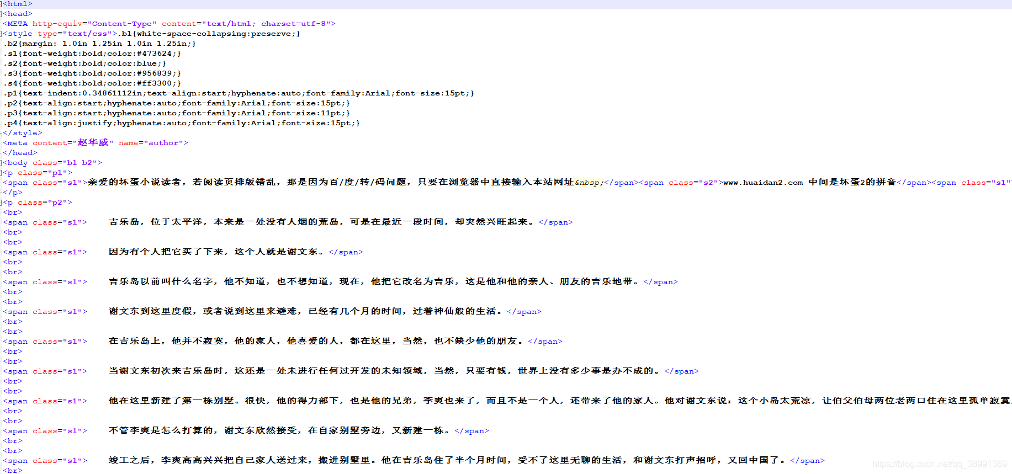Click the opening <head> tag

pyautogui.click(x=18, y=14)
